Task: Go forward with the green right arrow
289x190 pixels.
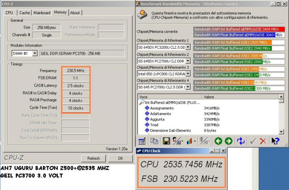Action: tap(229, 141)
